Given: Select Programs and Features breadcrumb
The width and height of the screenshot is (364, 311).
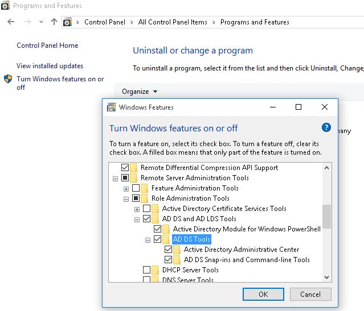Looking at the screenshot, I should [x=255, y=22].
